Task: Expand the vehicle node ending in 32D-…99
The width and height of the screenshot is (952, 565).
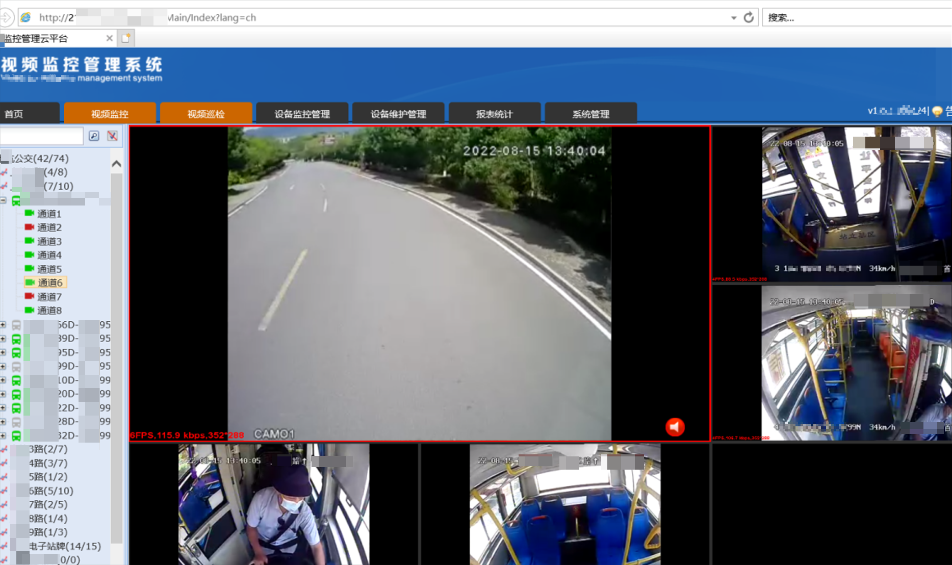Action: [x=4, y=435]
